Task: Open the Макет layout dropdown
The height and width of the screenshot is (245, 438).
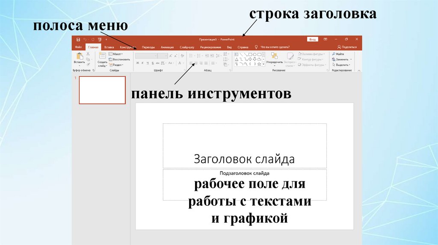Action: pyautogui.click(x=115, y=54)
